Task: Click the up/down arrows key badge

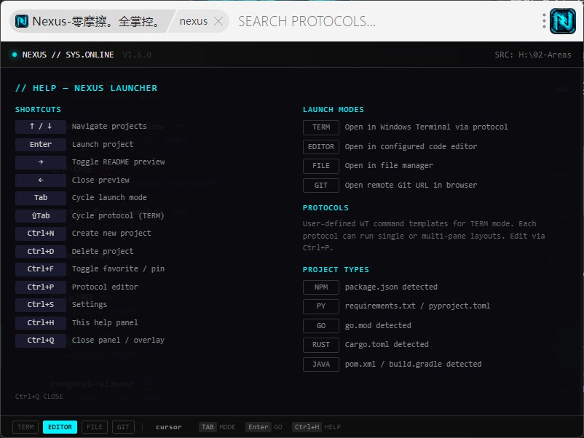Action: [x=41, y=127]
